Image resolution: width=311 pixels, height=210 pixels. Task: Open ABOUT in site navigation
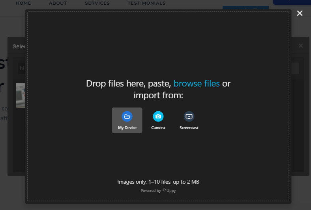coord(58,3)
